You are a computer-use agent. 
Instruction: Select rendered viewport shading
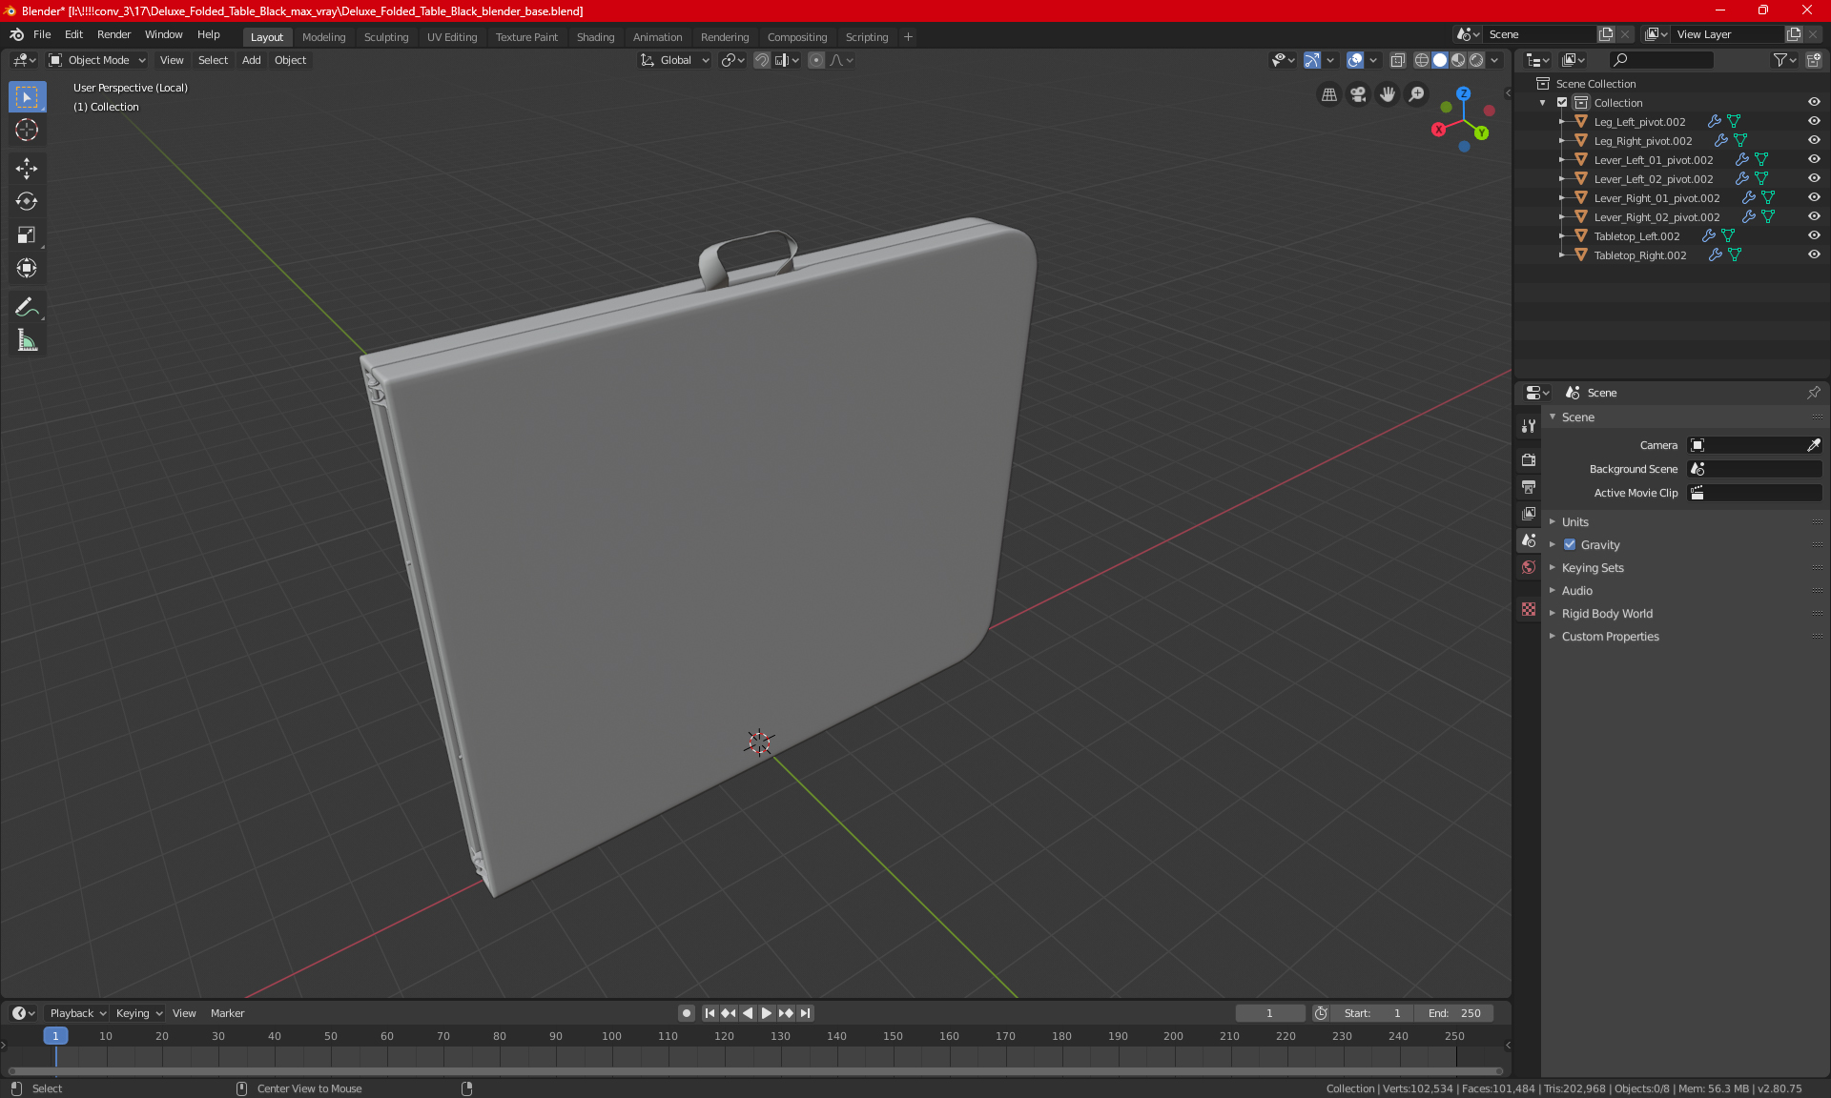1476,60
